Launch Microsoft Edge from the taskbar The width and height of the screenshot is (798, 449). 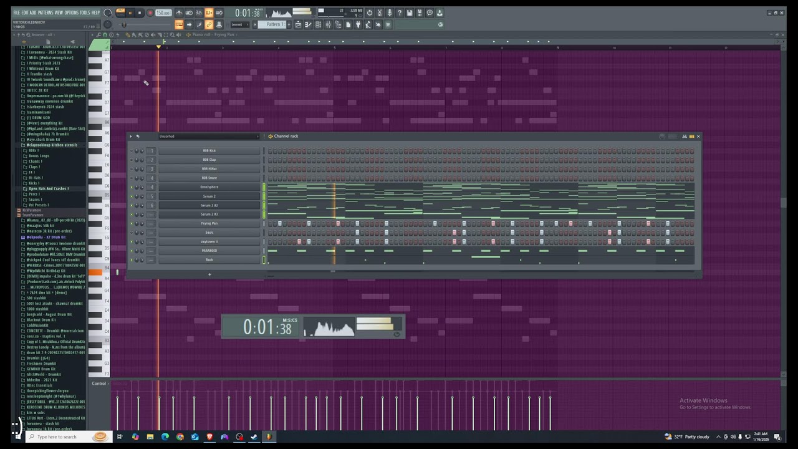pyautogui.click(x=165, y=437)
